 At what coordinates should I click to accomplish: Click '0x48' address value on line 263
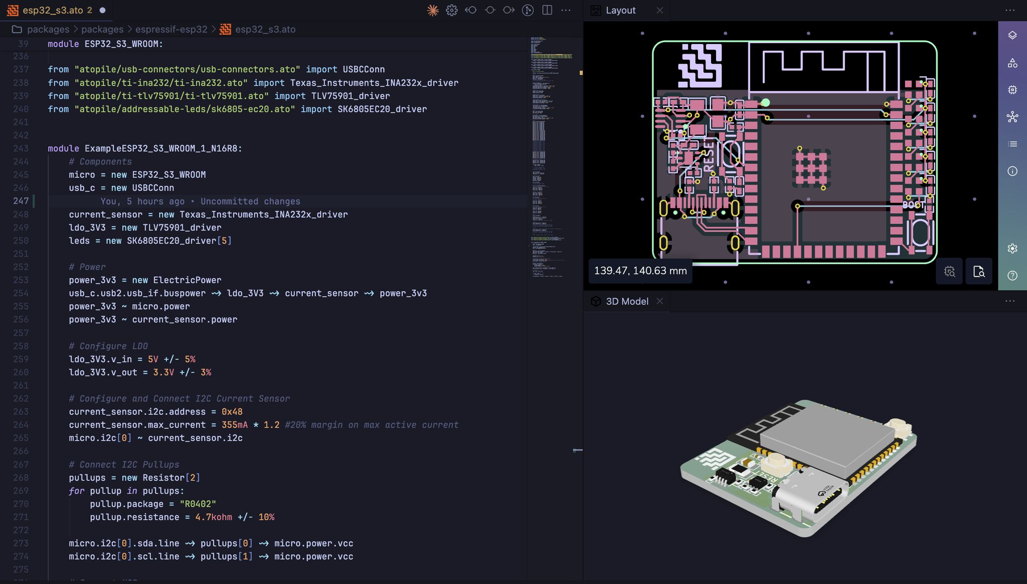pos(232,412)
